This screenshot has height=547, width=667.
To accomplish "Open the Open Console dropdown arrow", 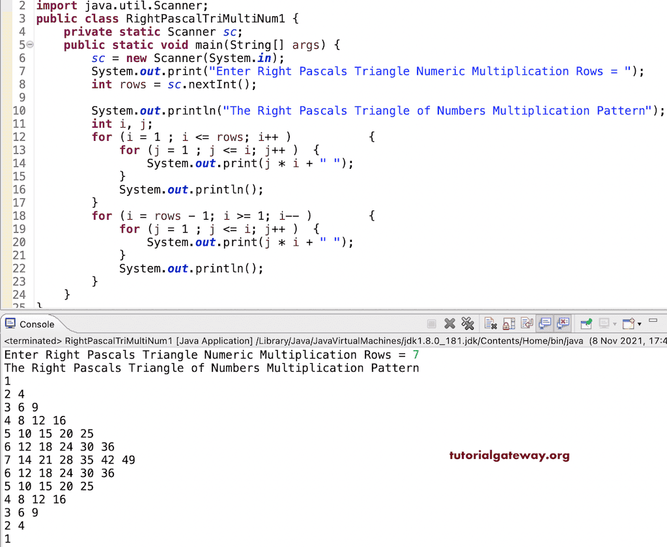I will point(639,323).
